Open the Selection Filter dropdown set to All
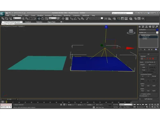Viewport: 160px width, 120px height. click(x=17, y=18)
